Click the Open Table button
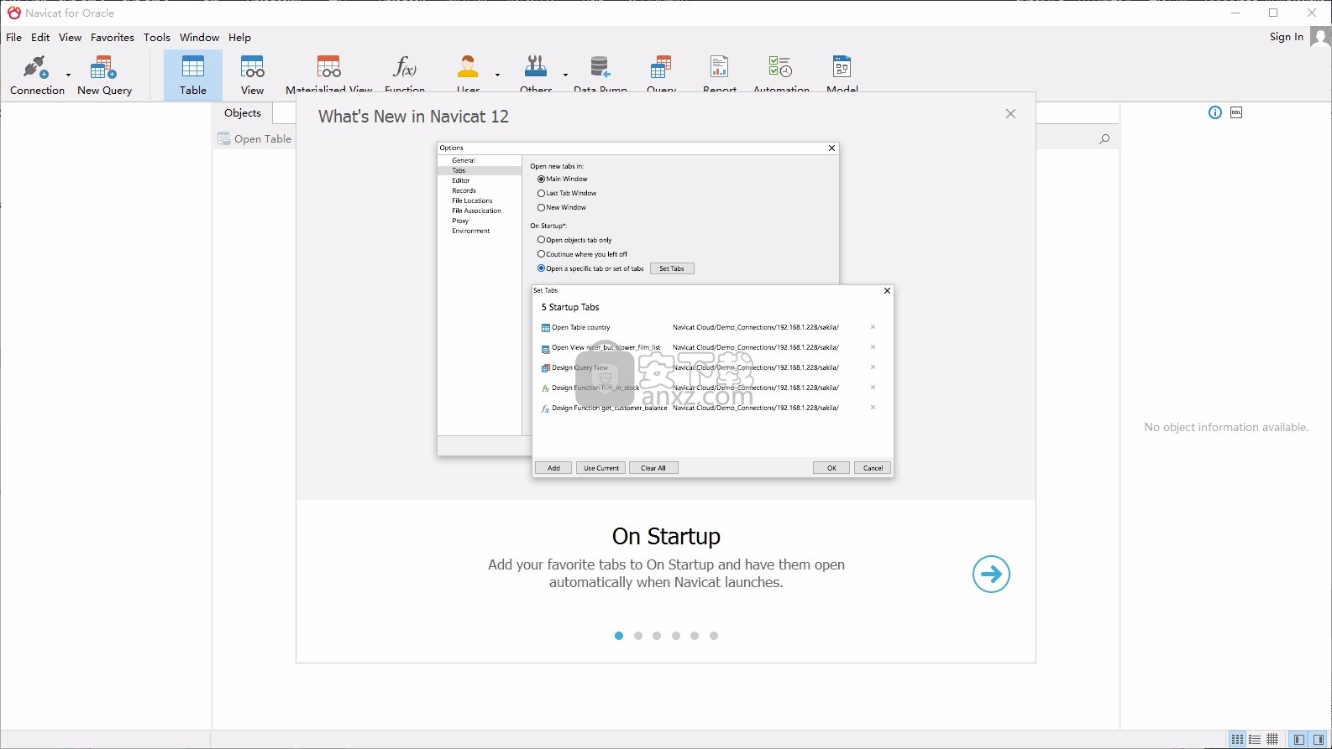1332x749 pixels. point(254,139)
